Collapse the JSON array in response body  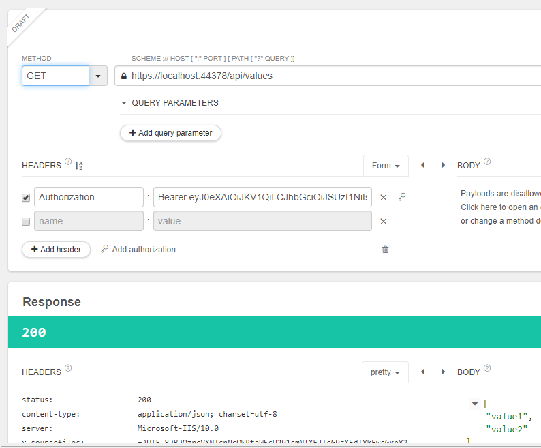(x=475, y=404)
